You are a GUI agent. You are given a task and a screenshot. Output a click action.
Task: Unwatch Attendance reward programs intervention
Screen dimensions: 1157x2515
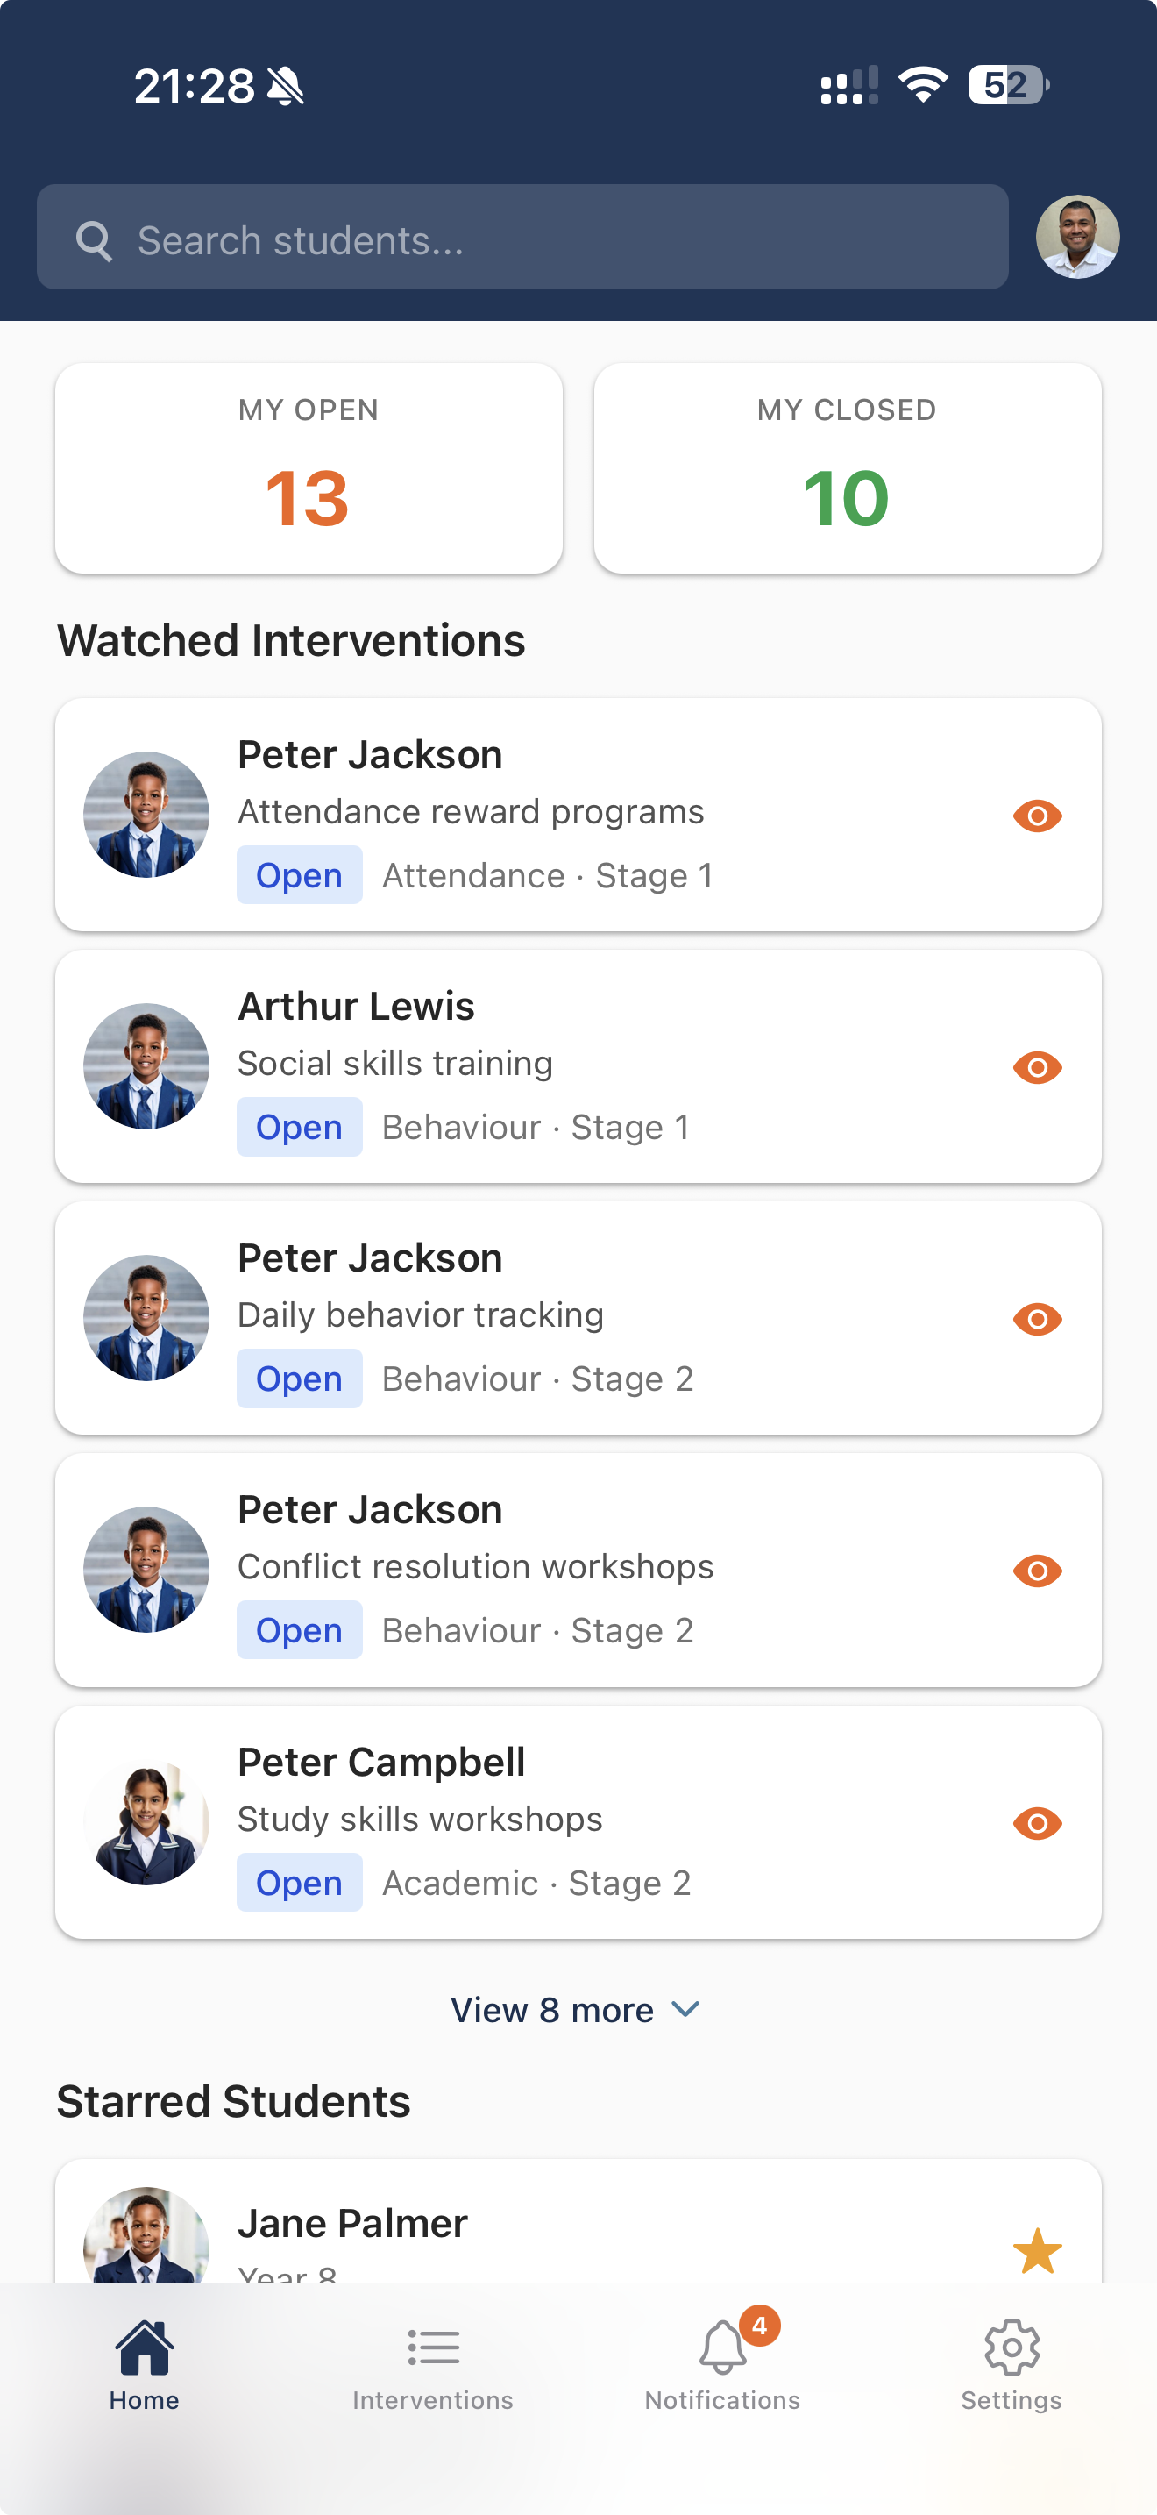[x=1037, y=816]
